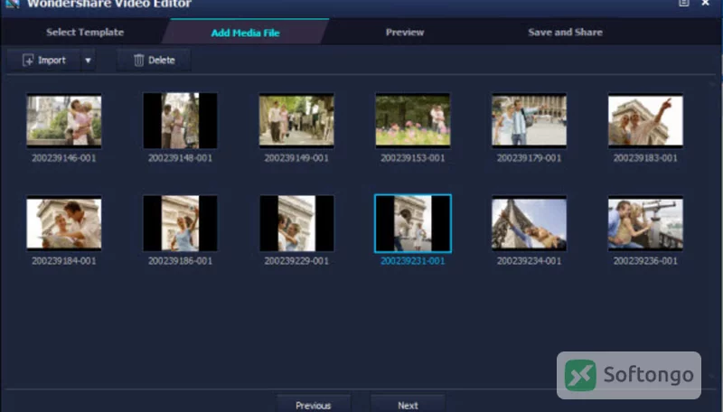Select thumbnail 200239183-001
723x412 pixels.
coord(645,121)
